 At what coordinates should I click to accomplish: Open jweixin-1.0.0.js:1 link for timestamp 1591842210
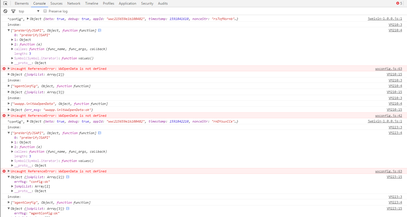[385, 121]
